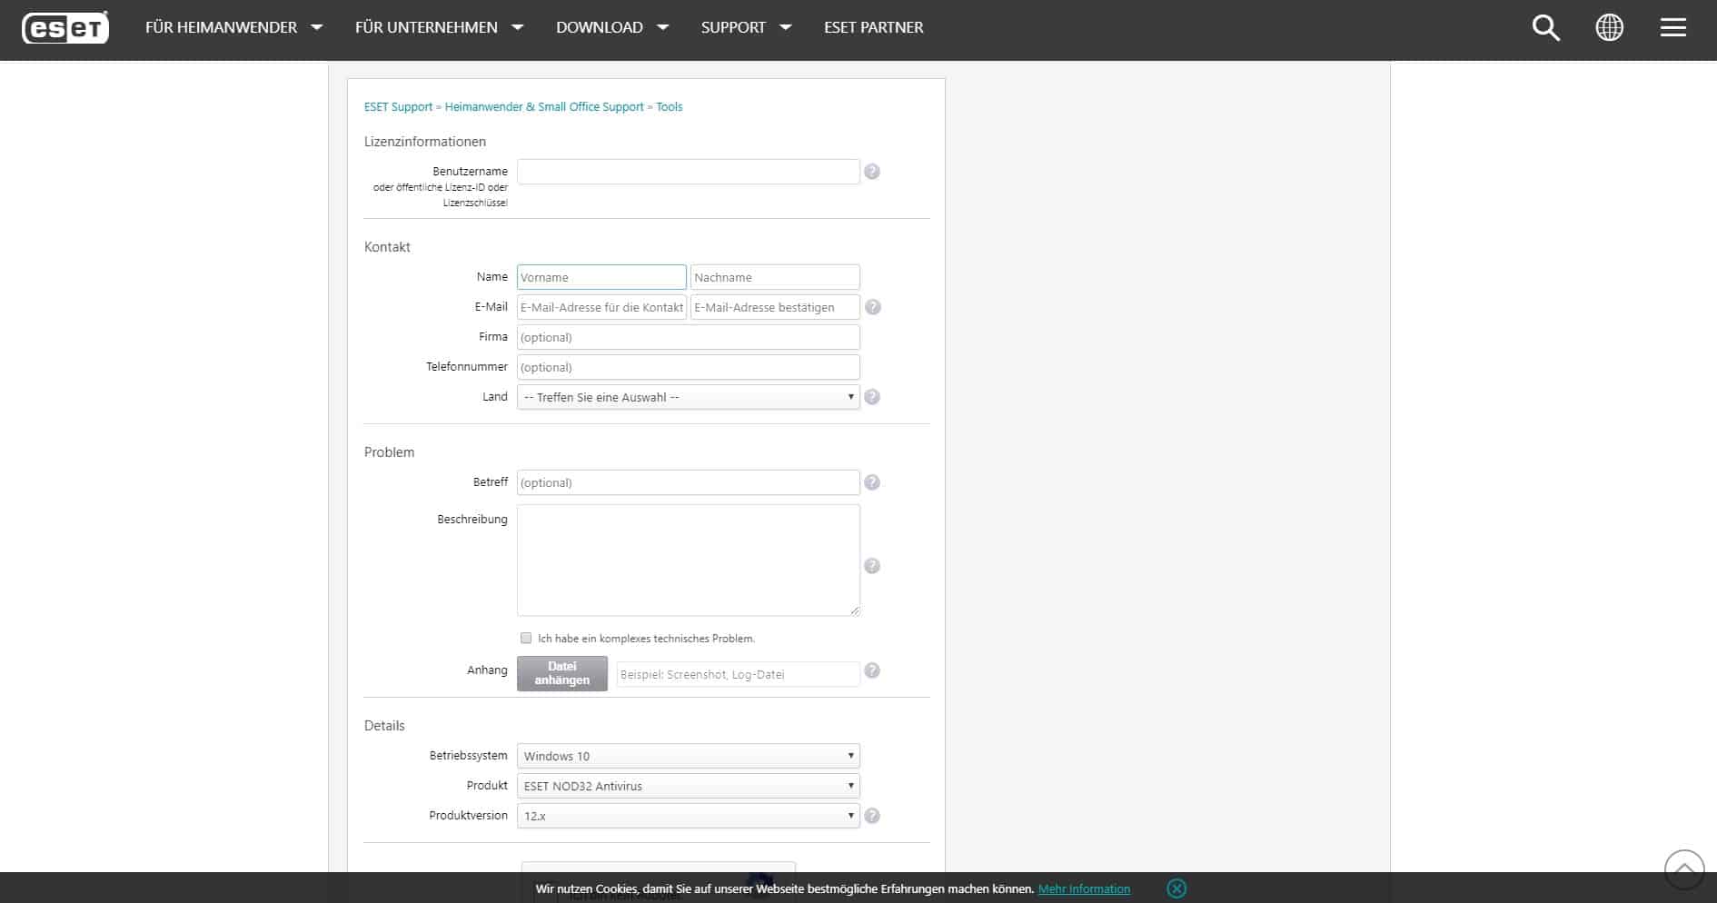Screen dimensions: 1717x903
Task: Open the Betriebssystem dropdown
Action: (x=688, y=756)
